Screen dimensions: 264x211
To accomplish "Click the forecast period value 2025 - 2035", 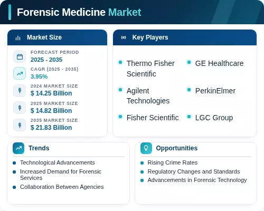I will click(x=46, y=60).
